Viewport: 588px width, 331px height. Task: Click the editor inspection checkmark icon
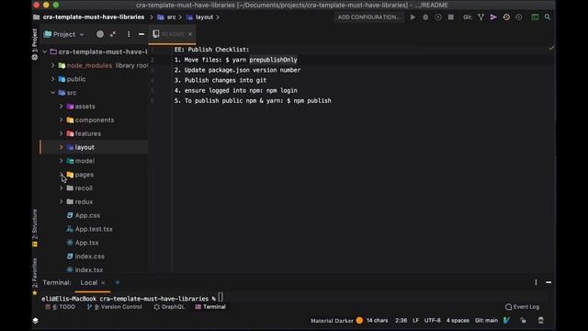tap(551, 48)
